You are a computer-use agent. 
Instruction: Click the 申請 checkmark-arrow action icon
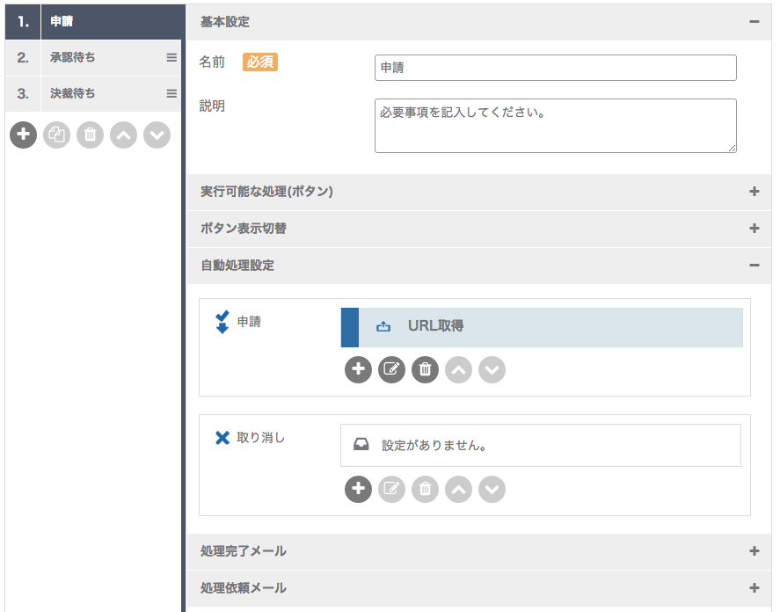[x=222, y=322]
